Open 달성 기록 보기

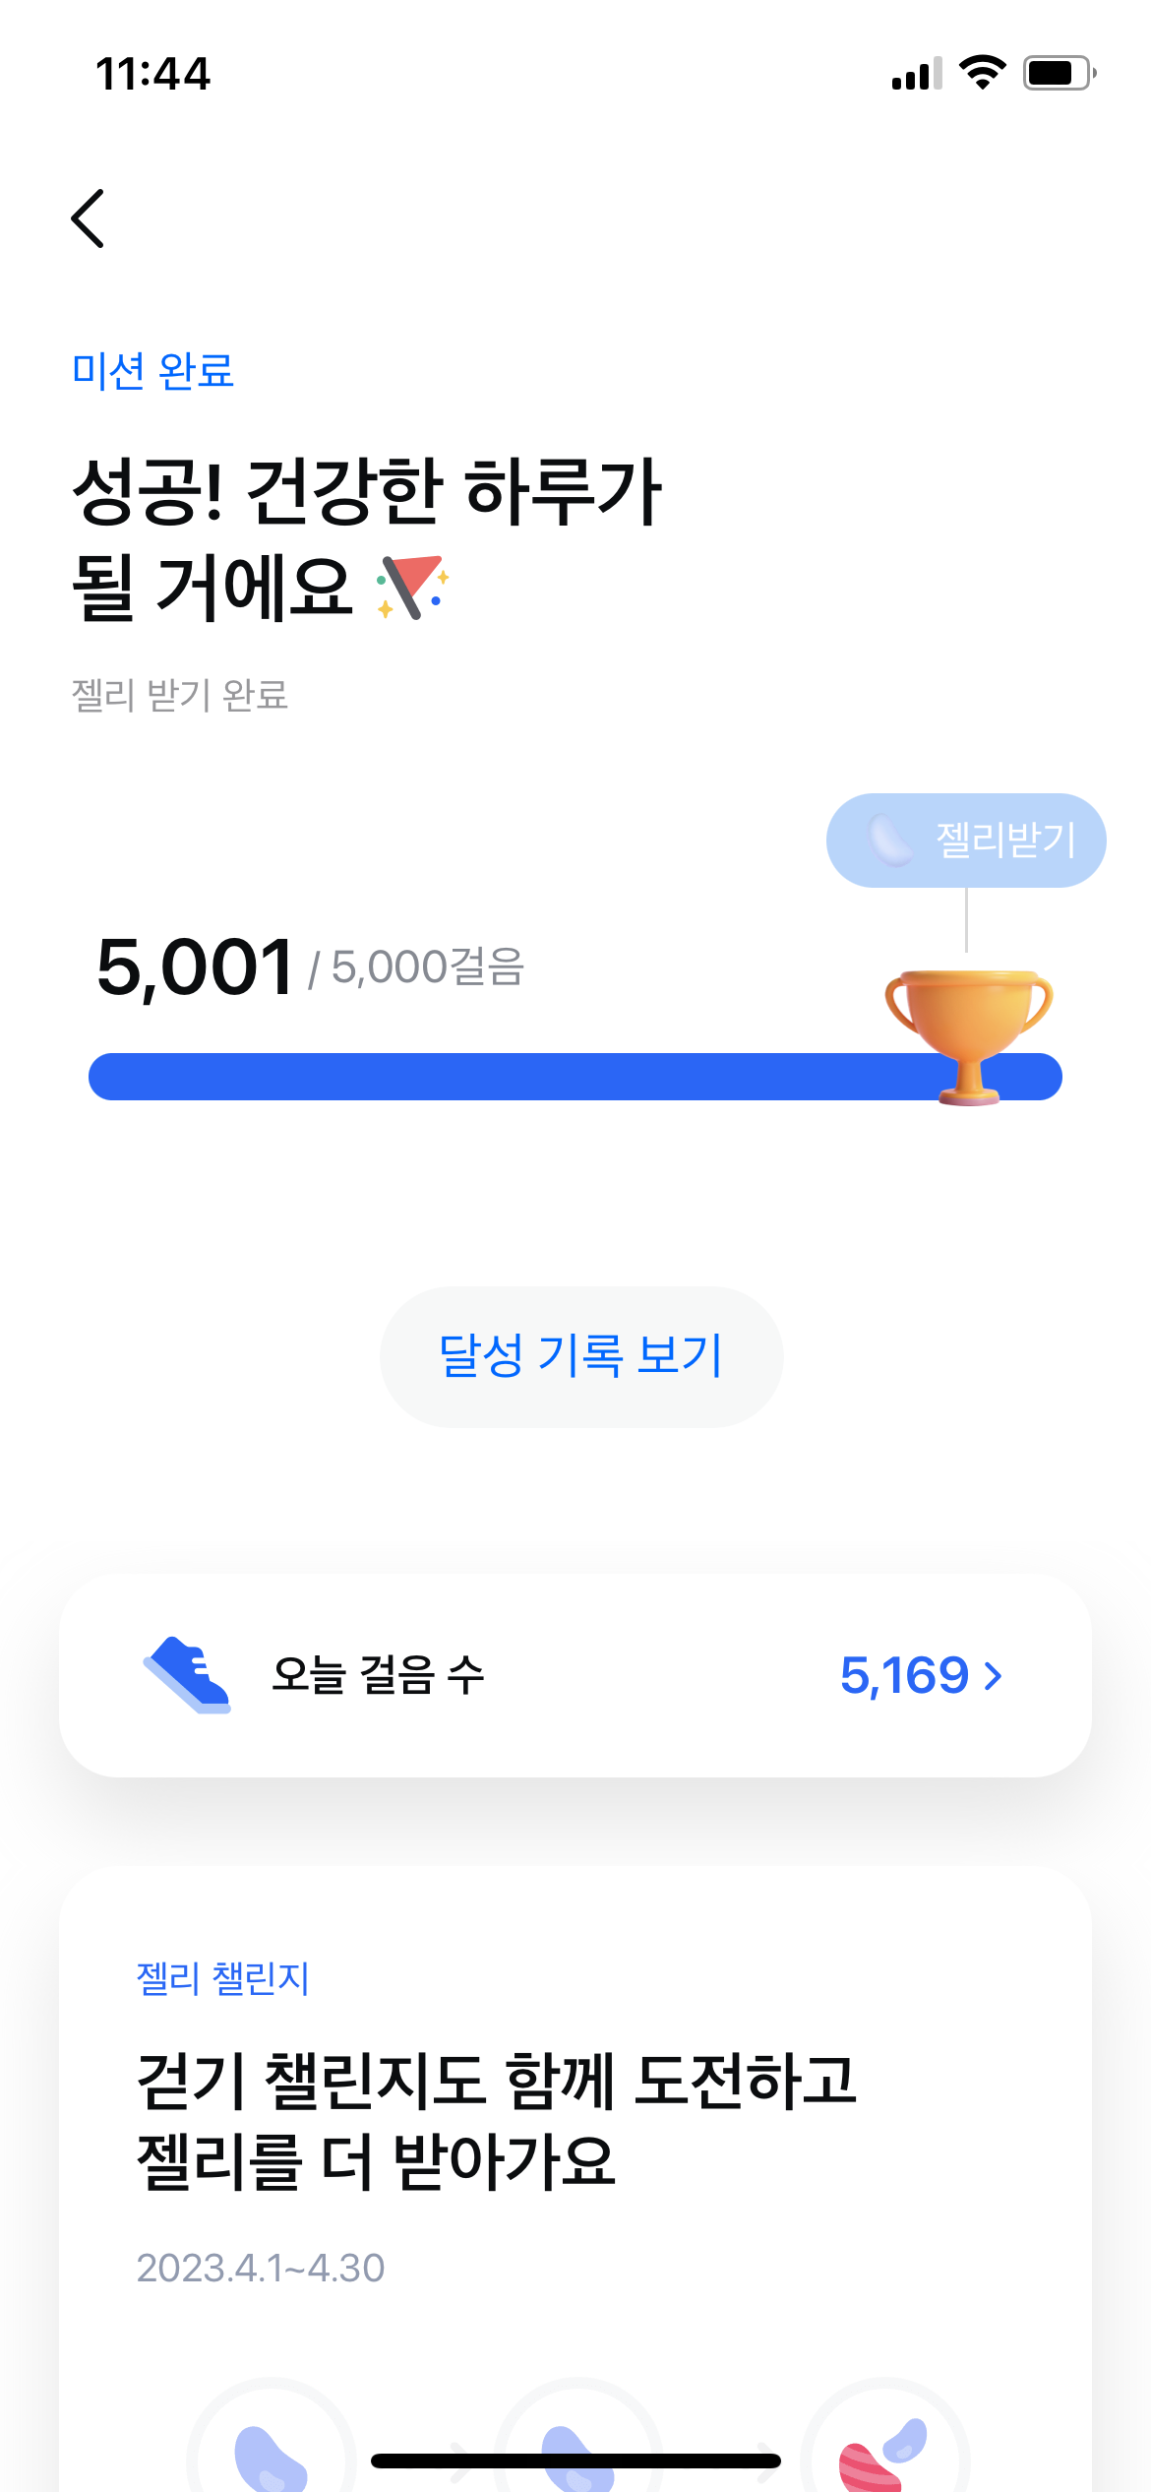581,1356
